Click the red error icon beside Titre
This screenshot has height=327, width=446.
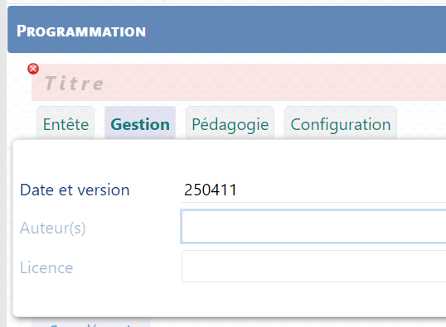point(33,69)
